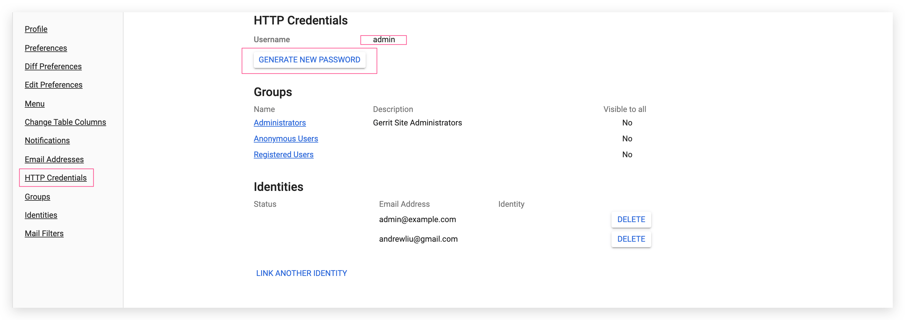
Task: Jump to Edit Preferences section
Action: coord(54,85)
